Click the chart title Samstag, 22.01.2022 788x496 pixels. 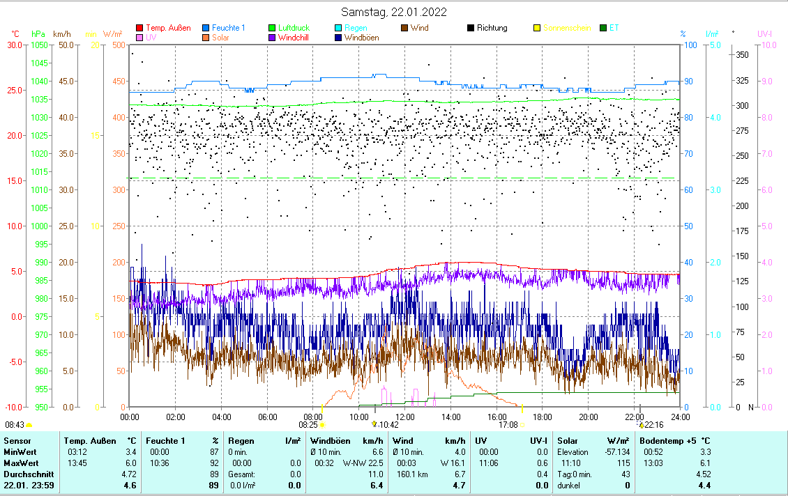tap(394, 12)
